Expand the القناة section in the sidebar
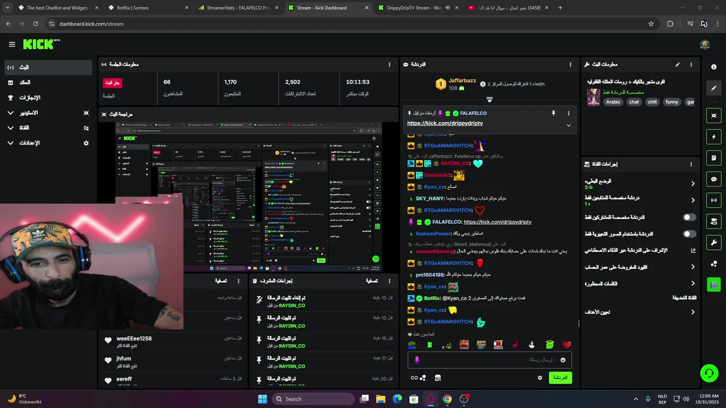Screen dimensions: 726x408 click(10, 128)
